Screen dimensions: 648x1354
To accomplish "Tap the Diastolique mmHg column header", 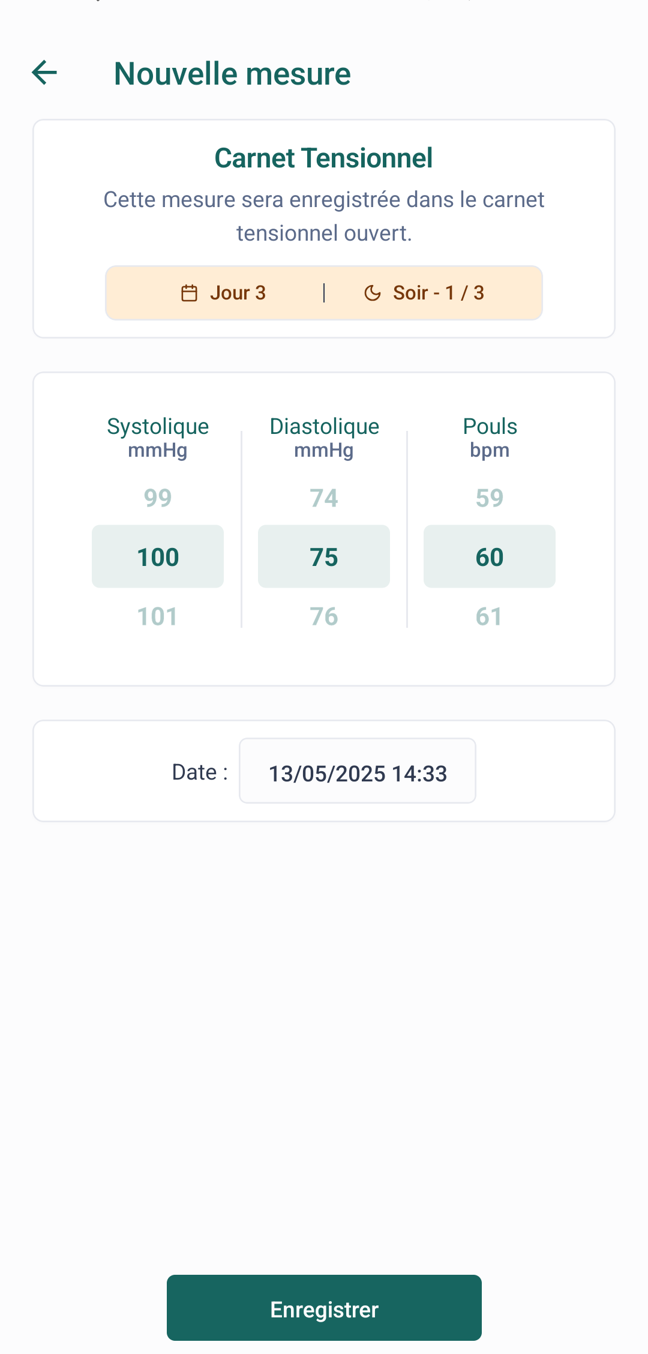I will 324,437.
